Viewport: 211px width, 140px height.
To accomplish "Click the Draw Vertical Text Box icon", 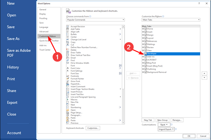I will pos(68,55).
